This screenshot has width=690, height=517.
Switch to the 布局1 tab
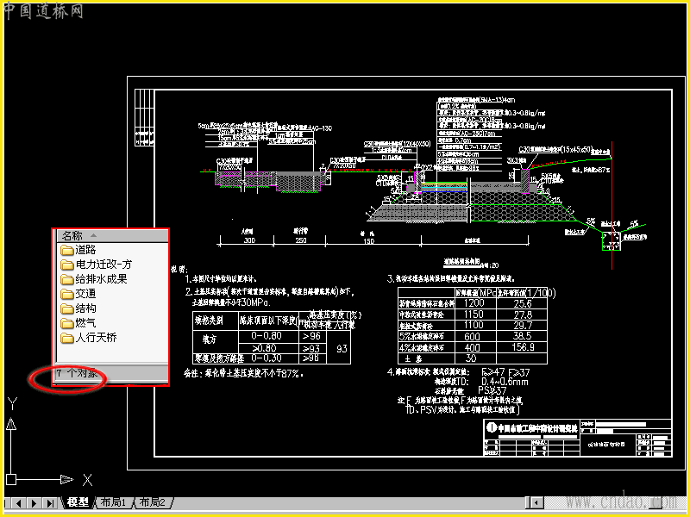[114, 502]
